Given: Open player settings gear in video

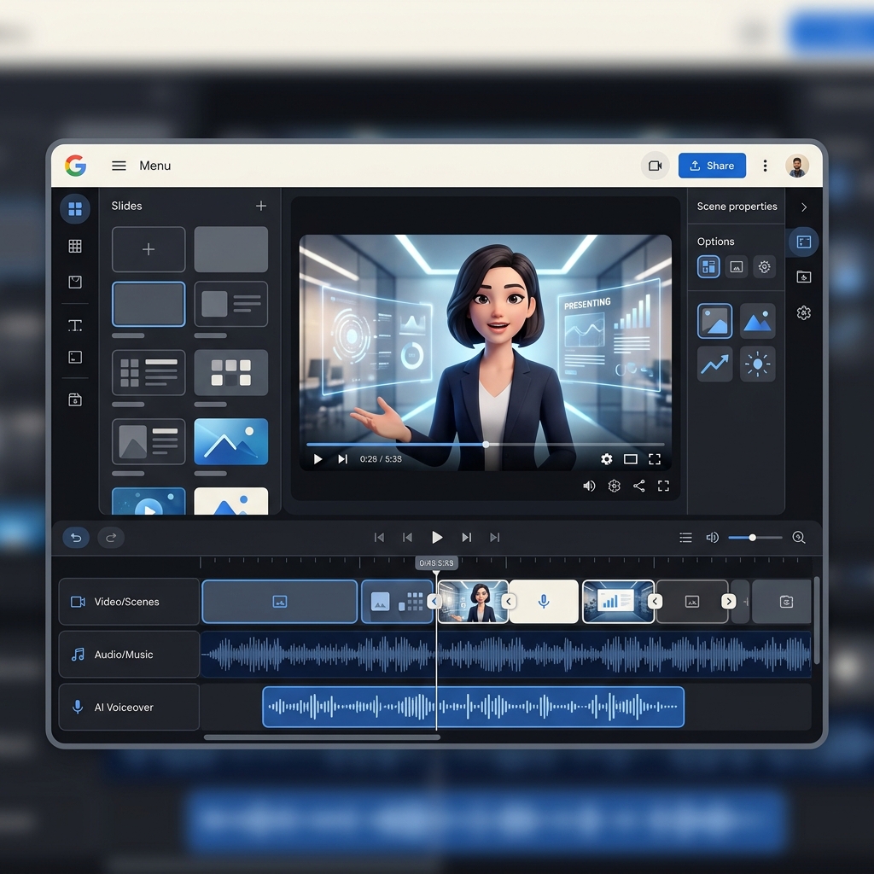Looking at the screenshot, I should point(607,458).
